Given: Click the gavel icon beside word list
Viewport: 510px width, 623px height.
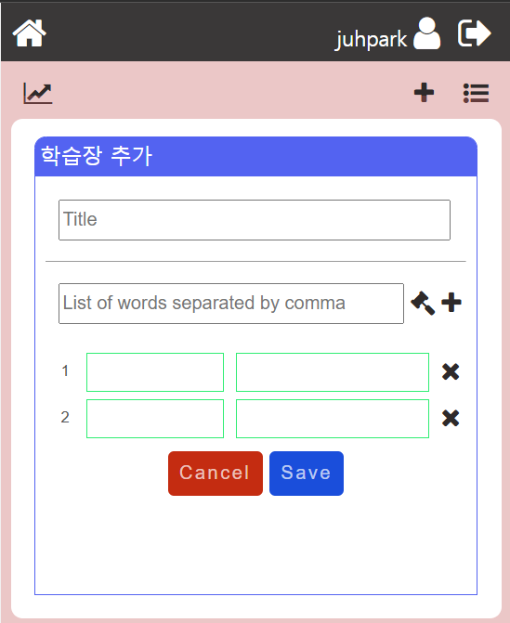Looking at the screenshot, I should coord(423,303).
